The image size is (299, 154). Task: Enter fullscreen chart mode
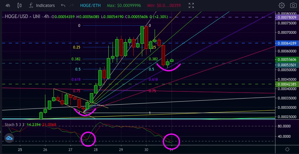[191, 5]
